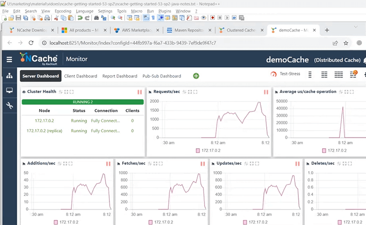Screen dimensions: 366x225
Task: Reload the browser page
Action: pos(31,43)
